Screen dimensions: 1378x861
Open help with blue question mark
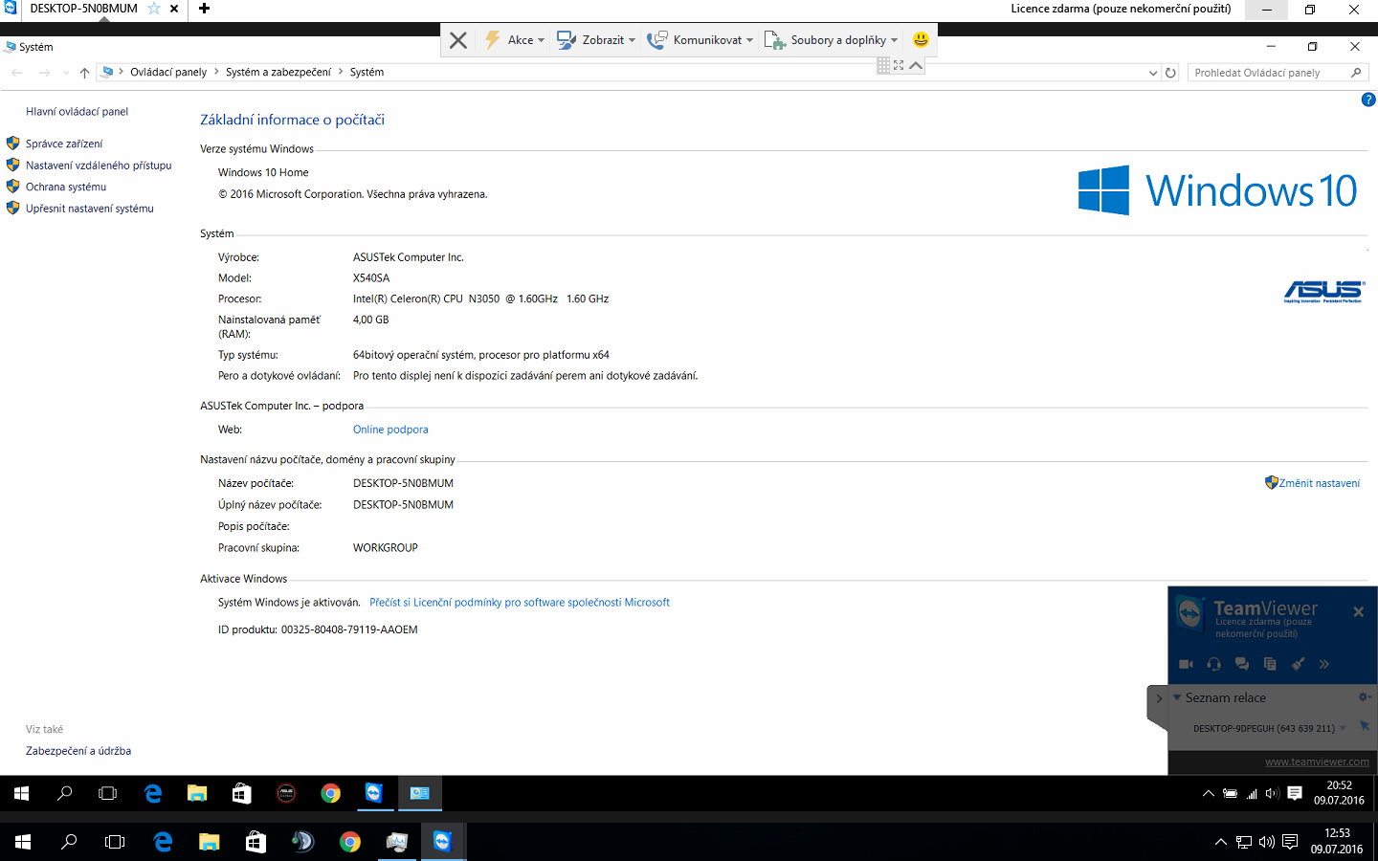tap(1368, 99)
